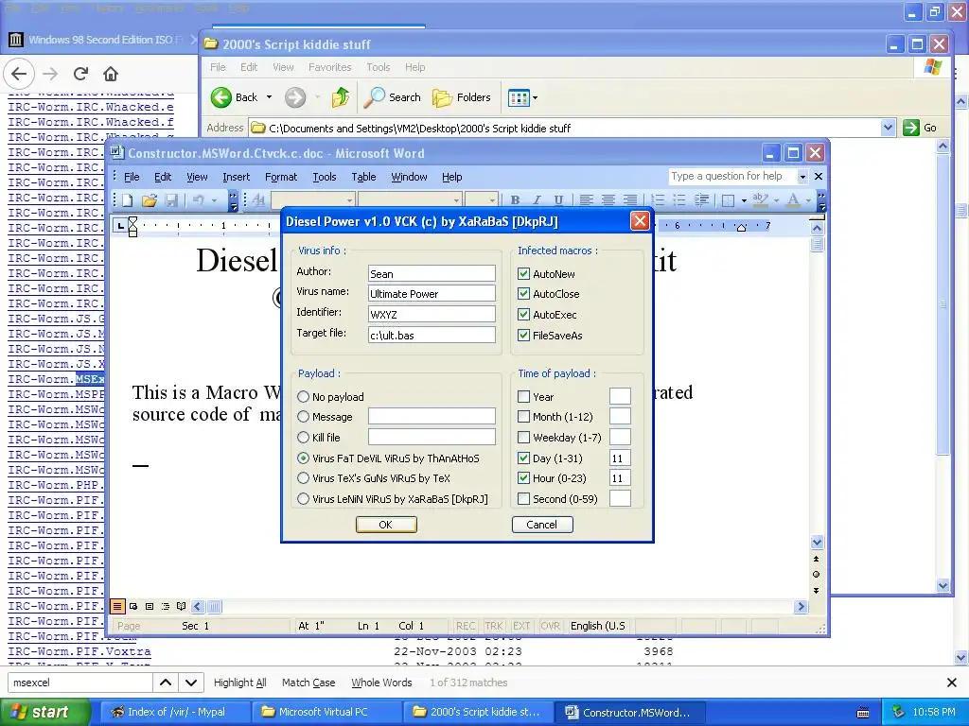
Task: Open the IRC-Worm.PIF.Voxtra link
Action: coord(79,651)
